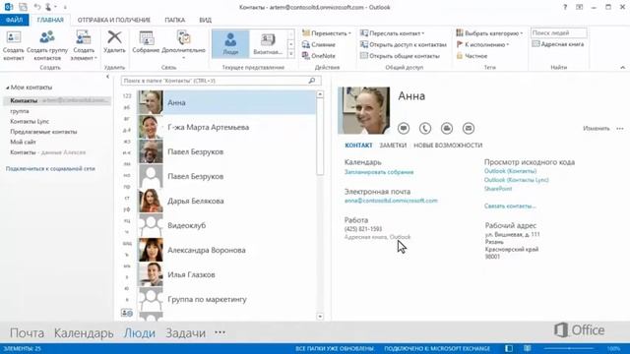Image resolution: width=630 pixels, height=354 pixels.
Task: Open К исполнению flag dropdown
Action: (482, 44)
